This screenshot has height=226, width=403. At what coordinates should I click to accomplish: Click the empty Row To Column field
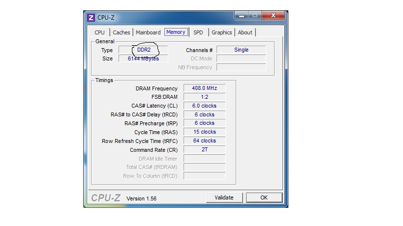click(x=205, y=176)
